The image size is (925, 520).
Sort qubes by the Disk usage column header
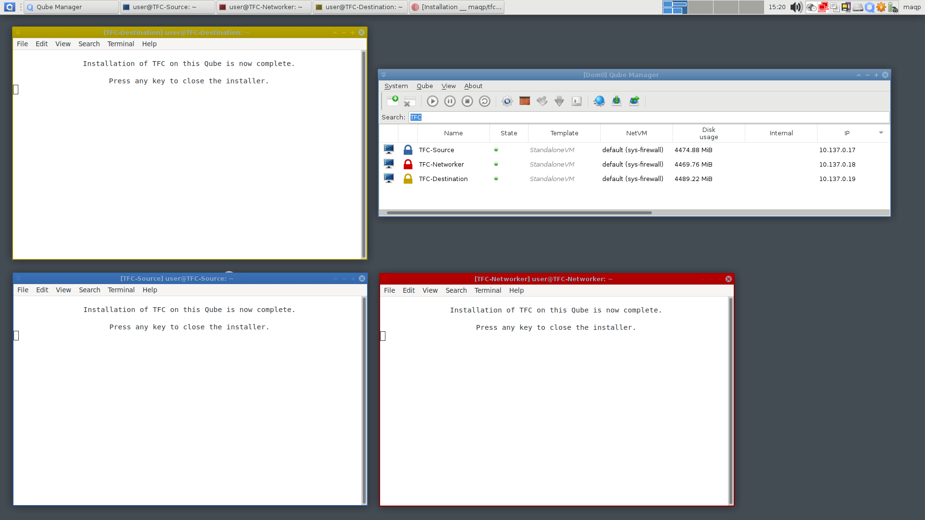pos(708,133)
